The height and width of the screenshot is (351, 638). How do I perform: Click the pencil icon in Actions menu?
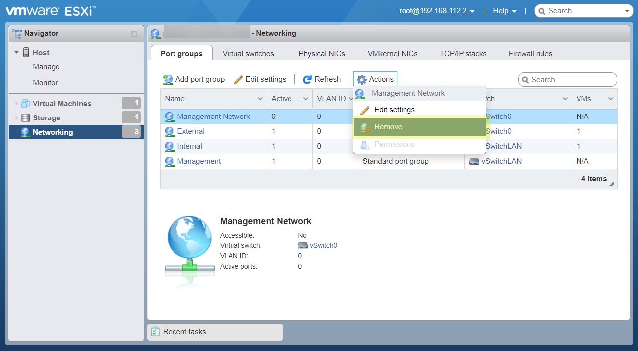(x=365, y=110)
